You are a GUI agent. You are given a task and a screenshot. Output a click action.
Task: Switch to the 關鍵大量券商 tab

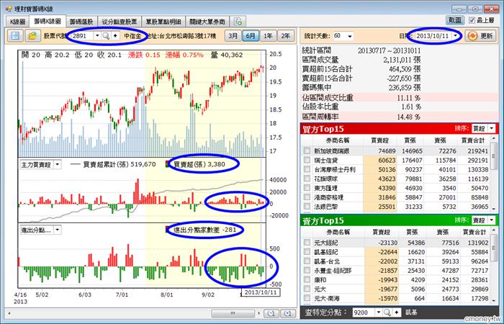click(x=207, y=22)
